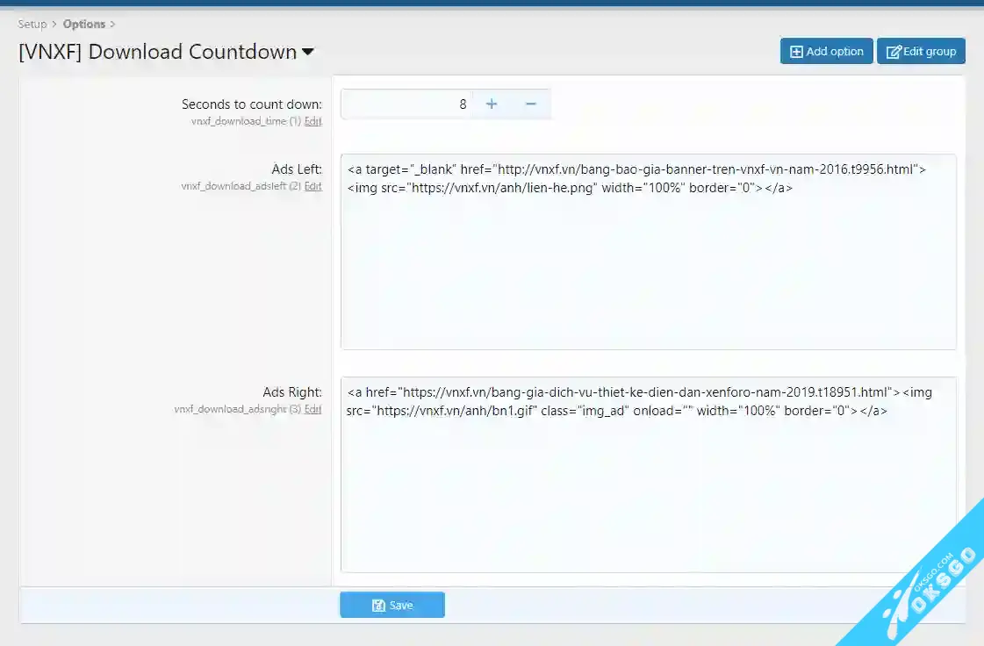Viewport: 984px width, 646px height.
Task: Focus the seconds to count down number field
Action: pos(406,104)
